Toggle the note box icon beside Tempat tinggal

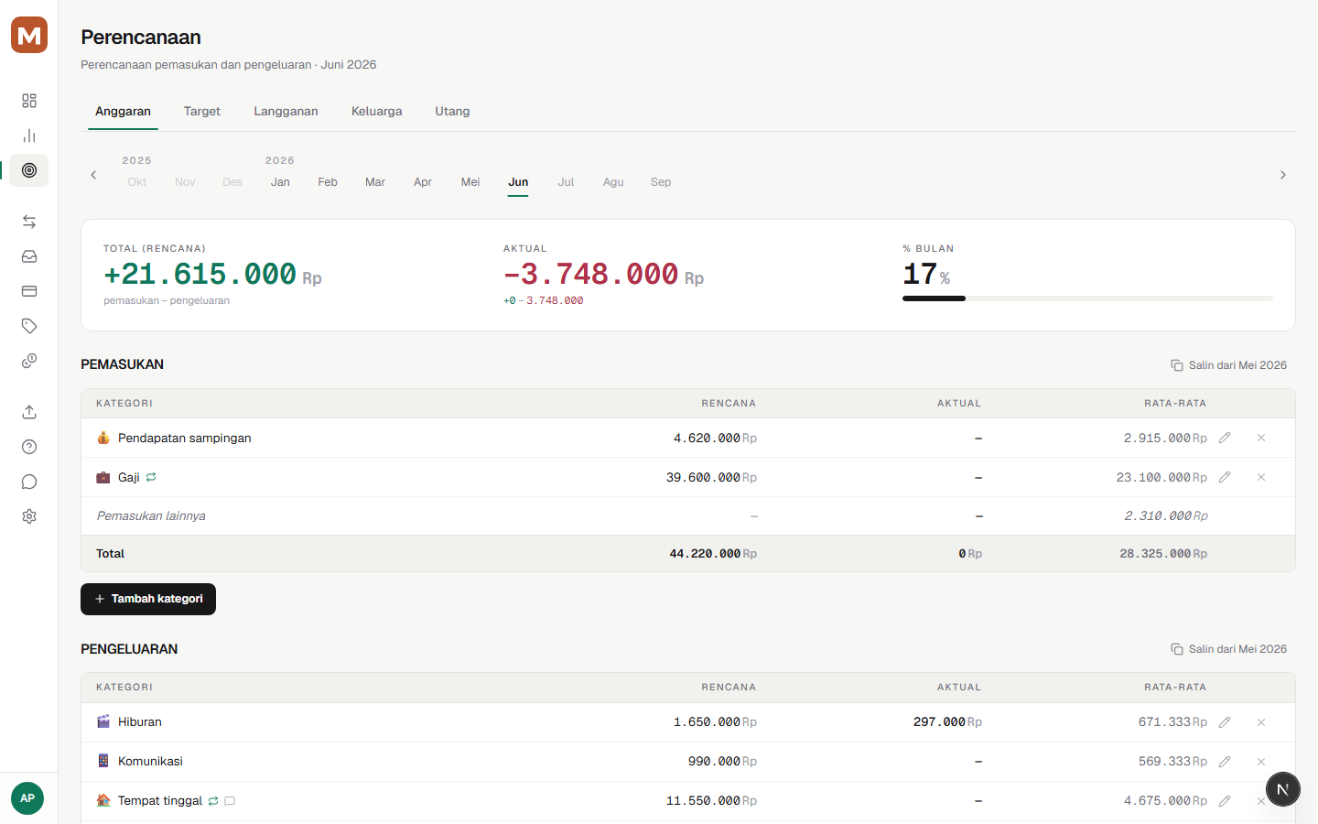[x=230, y=801]
